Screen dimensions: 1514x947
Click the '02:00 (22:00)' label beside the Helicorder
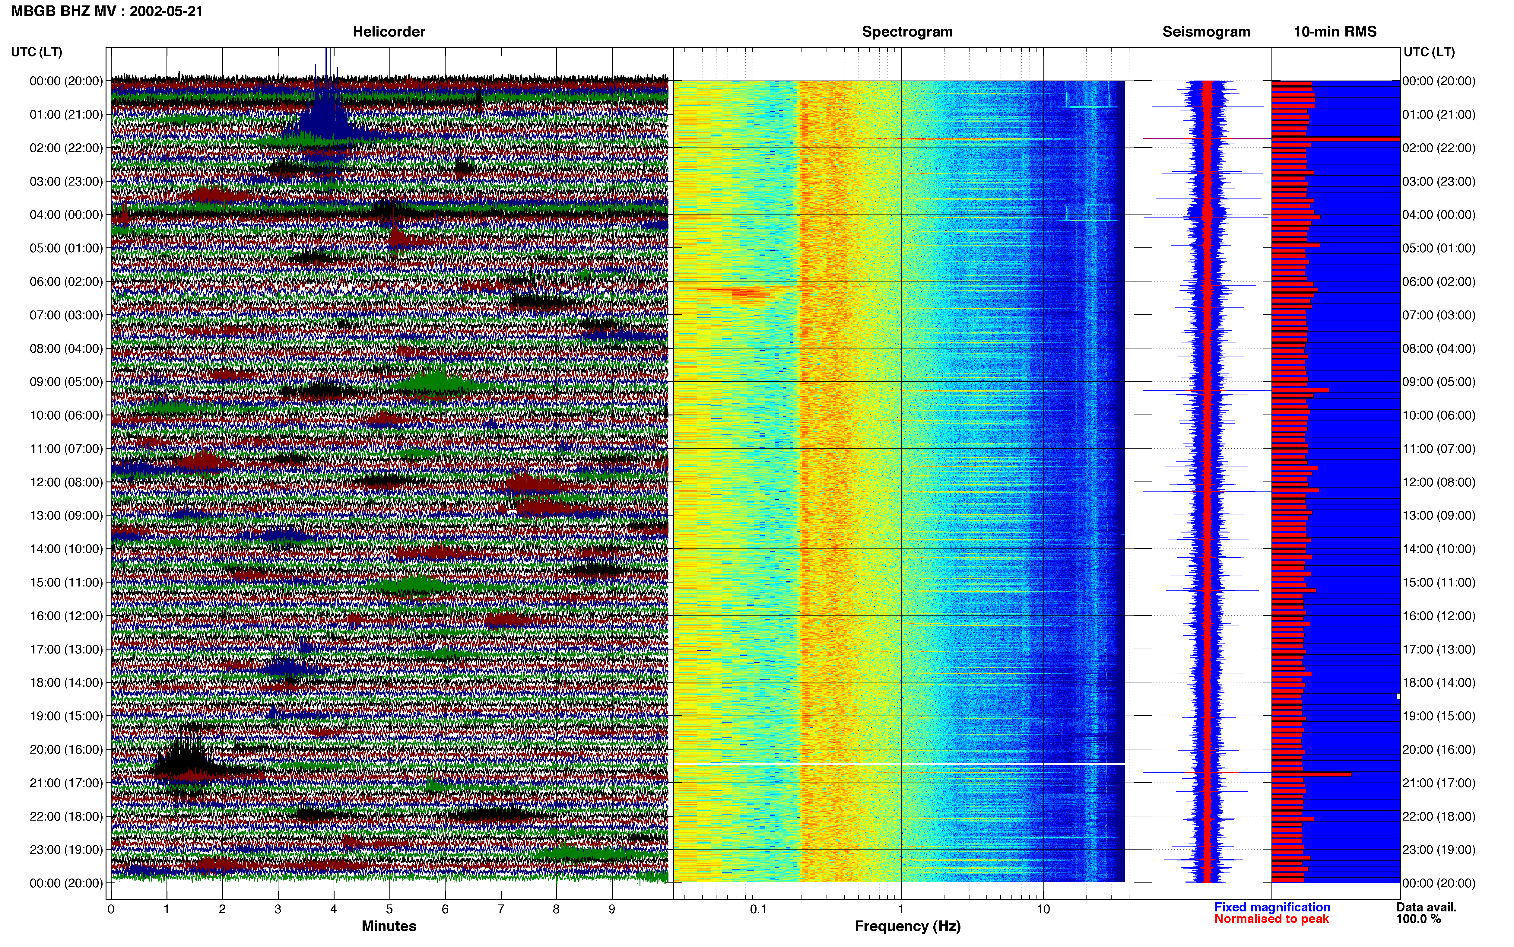[x=66, y=148]
